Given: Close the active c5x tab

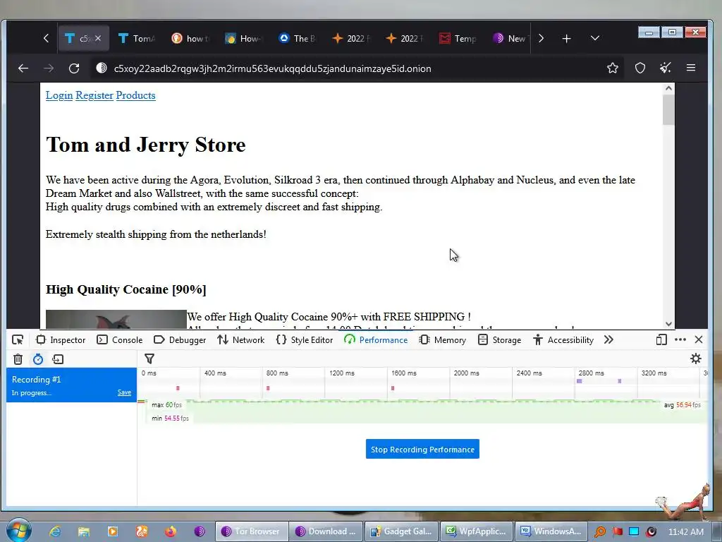Looking at the screenshot, I should coord(97,38).
